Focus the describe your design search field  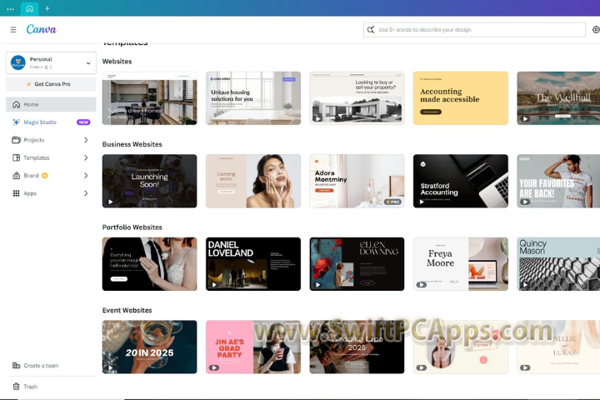[x=474, y=29]
